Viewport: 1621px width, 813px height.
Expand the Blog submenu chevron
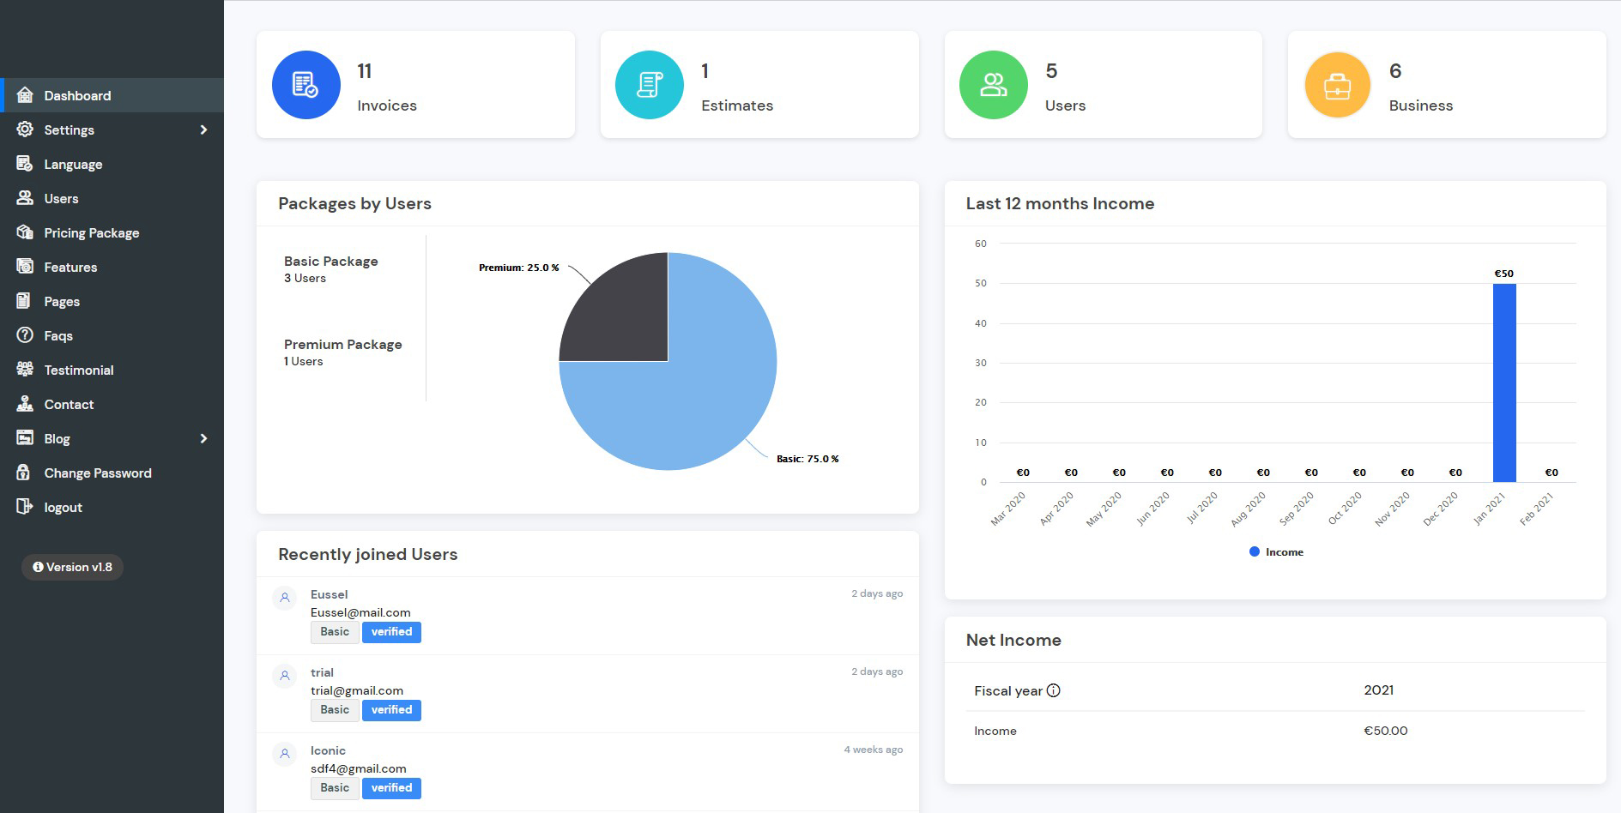point(203,438)
